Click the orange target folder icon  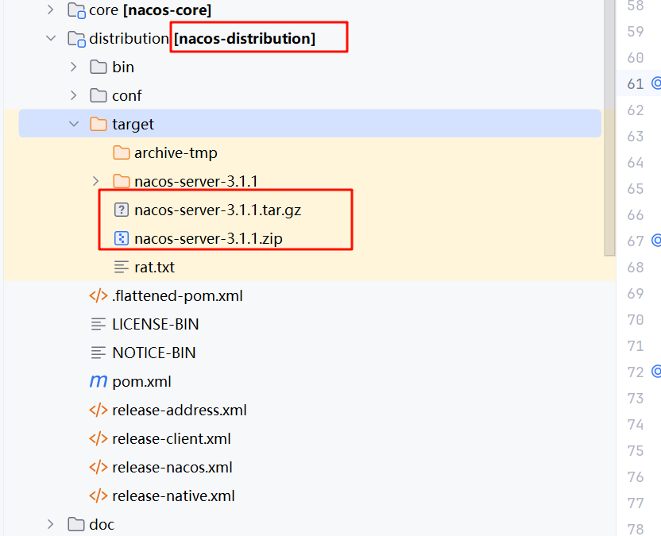[x=99, y=125]
